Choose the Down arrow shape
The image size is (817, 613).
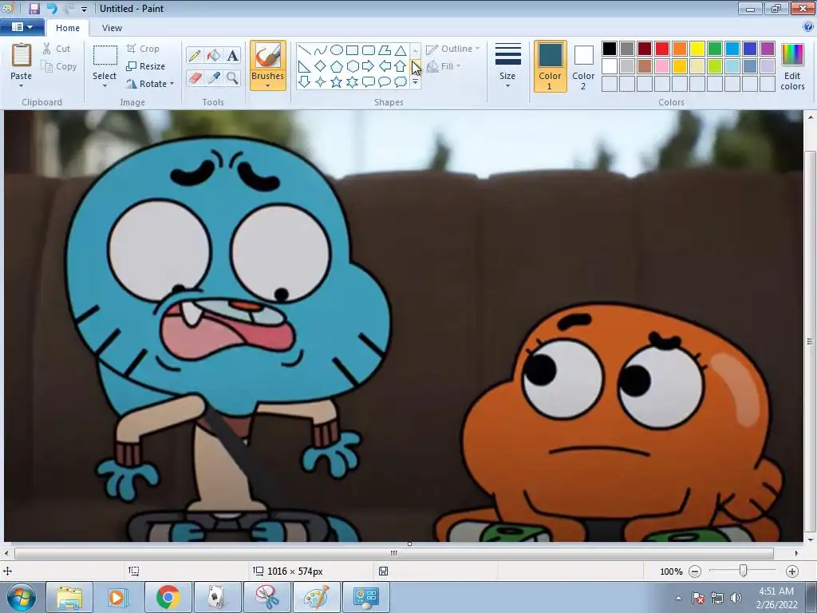pos(304,82)
